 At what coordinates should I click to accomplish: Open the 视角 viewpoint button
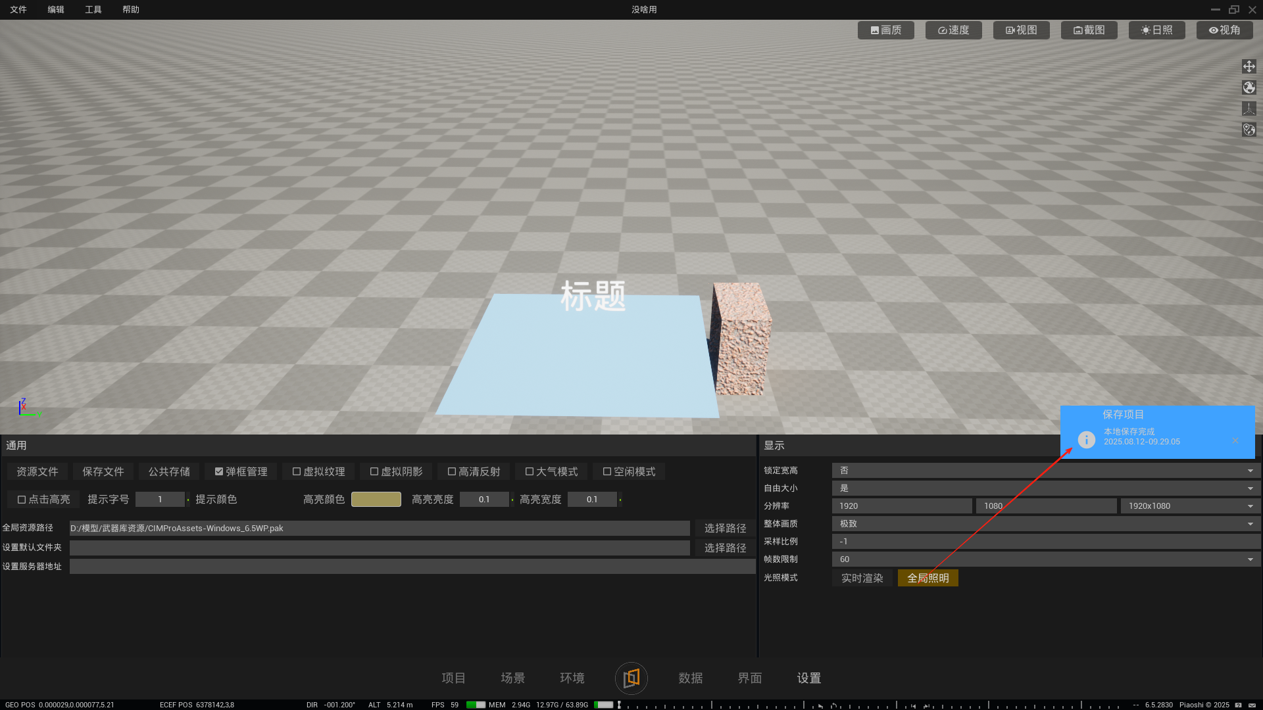[x=1224, y=30]
